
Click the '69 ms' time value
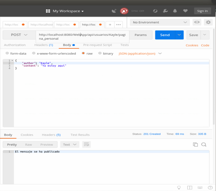point(180,134)
